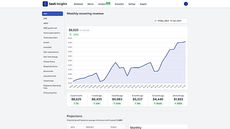
Task: Click the 135.6% badge under 12 months ago
Action: (158, 103)
